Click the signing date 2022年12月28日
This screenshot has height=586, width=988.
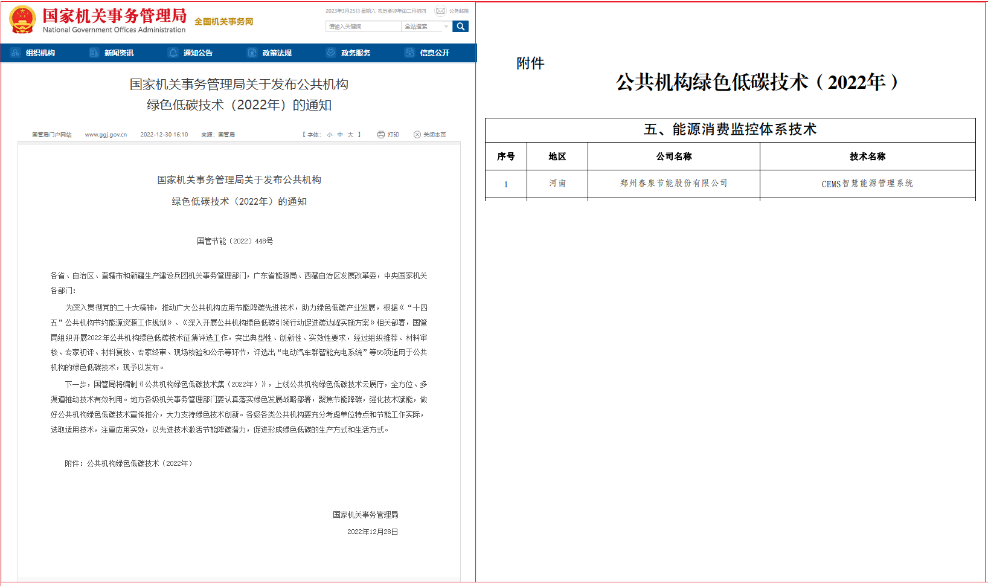click(x=373, y=532)
